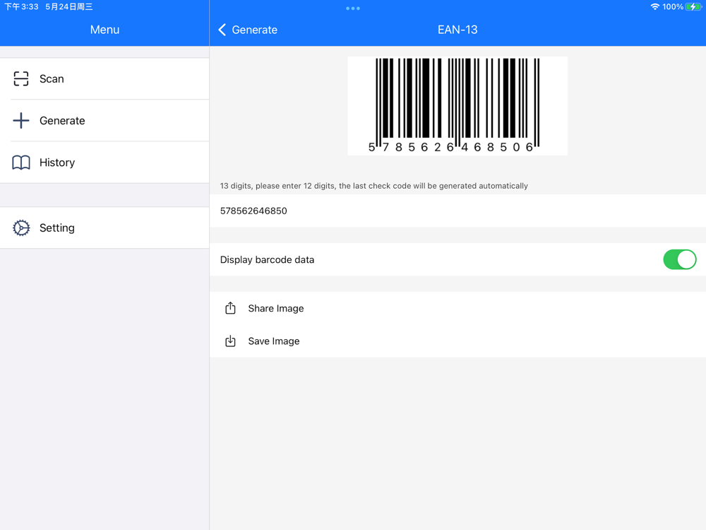Open the History menu item
The width and height of the screenshot is (706, 530).
(x=104, y=163)
